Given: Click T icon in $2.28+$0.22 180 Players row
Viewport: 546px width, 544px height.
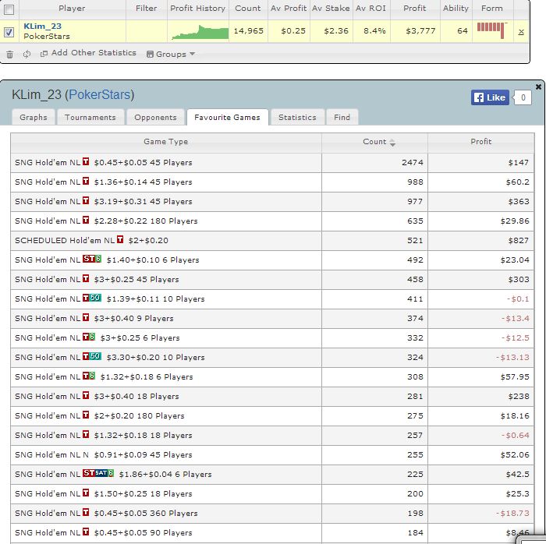Looking at the screenshot, I should pyautogui.click(x=86, y=220).
